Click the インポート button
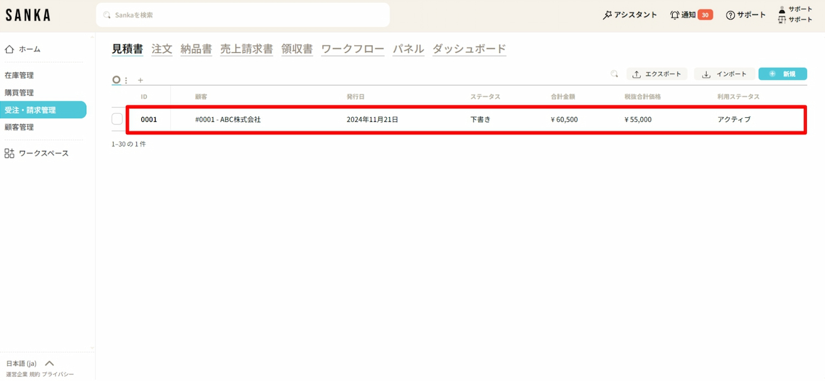 (724, 74)
